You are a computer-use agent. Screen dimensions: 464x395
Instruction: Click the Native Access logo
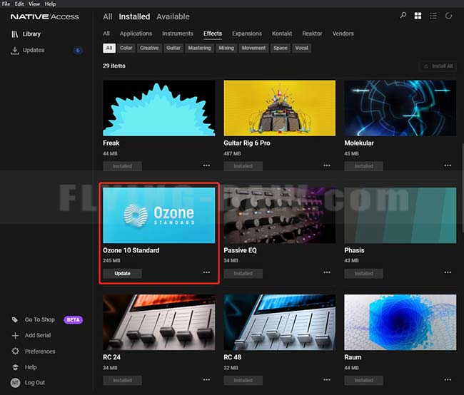pos(45,16)
